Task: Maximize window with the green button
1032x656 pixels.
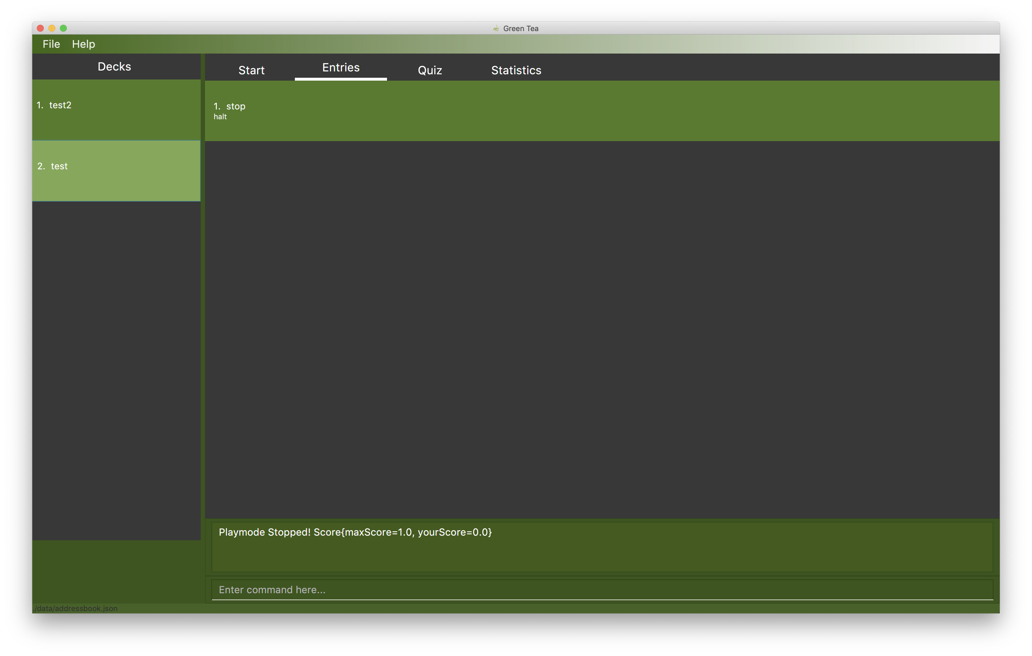Action: pos(63,28)
